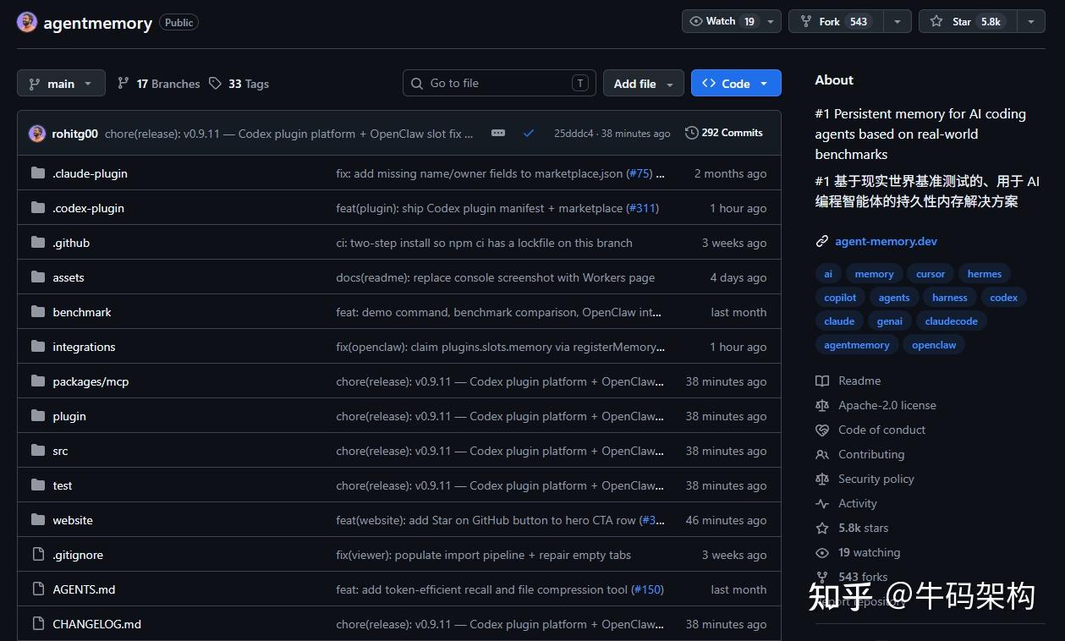The image size is (1065, 641).
Task: Star the agentmemory repository
Action: [x=968, y=21]
